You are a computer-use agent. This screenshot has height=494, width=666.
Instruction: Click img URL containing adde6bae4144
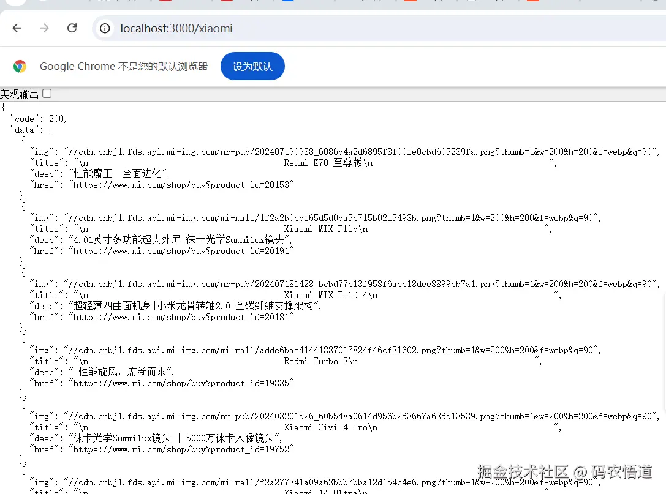pyautogui.click(x=331, y=351)
